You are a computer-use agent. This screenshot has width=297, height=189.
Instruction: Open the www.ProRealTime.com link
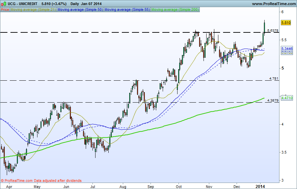274,4
